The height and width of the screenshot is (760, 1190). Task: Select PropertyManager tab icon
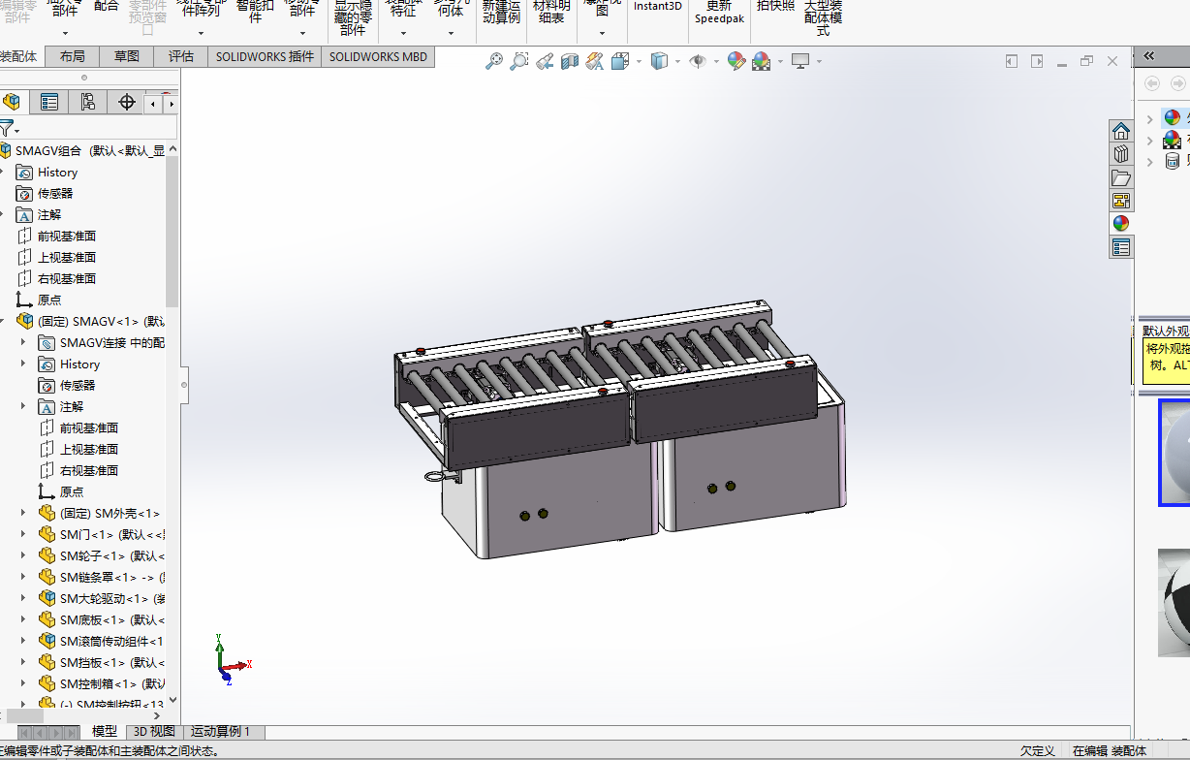point(49,102)
